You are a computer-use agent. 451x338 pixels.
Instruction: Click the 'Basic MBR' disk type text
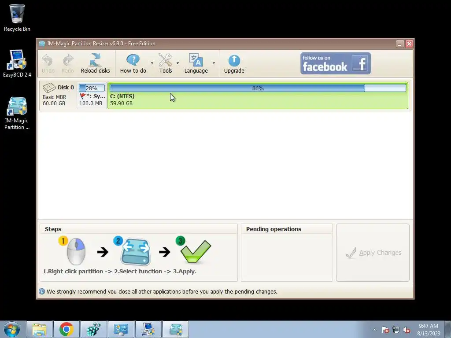coord(54,97)
